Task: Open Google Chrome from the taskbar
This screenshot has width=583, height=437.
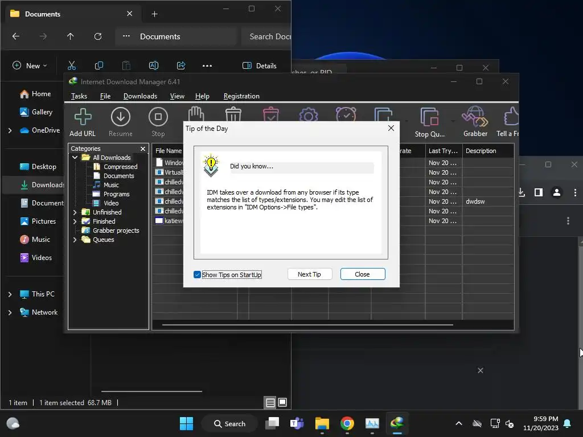Action: pos(347,424)
